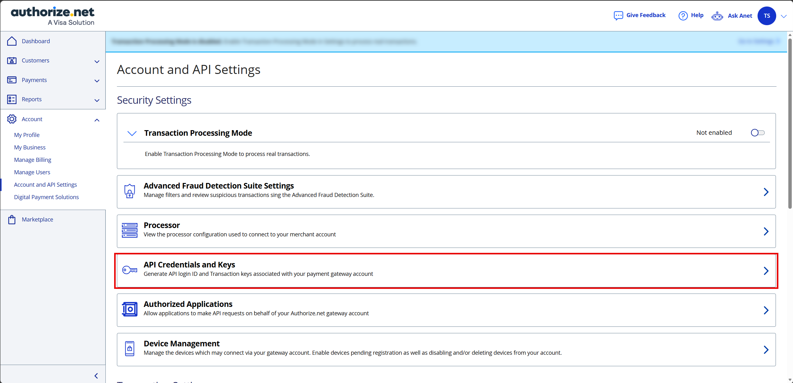Click the Device Management phone lock icon
This screenshot has width=793, height=383.
pyautogui.click(x=129, y=349)
